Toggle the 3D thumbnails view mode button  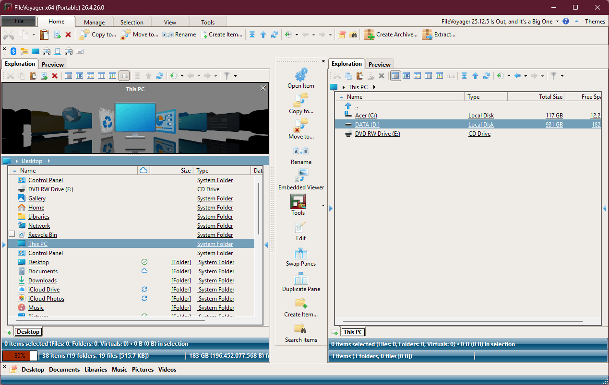pos(124,76)
